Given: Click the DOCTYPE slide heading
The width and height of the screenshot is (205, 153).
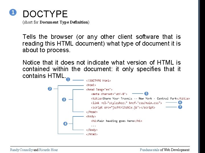Looking at the screenshot, I should [45, 14].
